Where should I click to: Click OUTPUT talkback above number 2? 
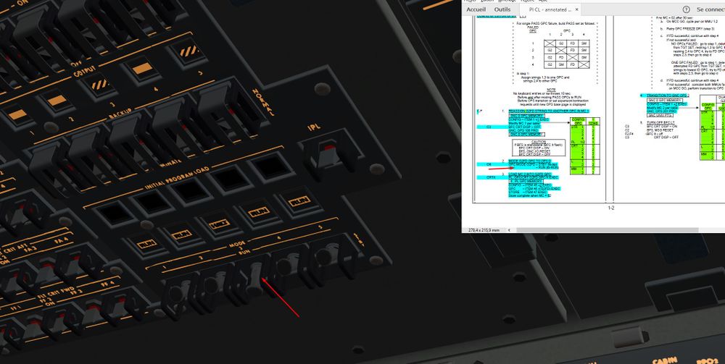[x=57, y=100]
